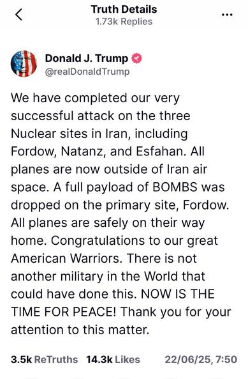The height and width of the screenshot is (379, 248).
Task: Tap the red verified checkmark badge
Action: coord(137,59)
